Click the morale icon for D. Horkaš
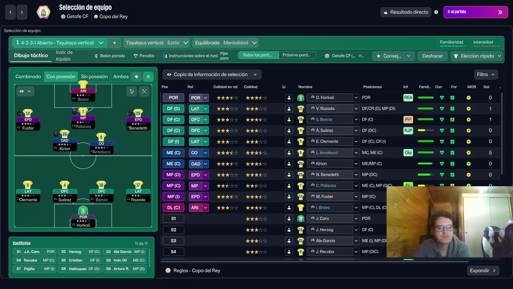This screenshot has width=513, height=289. coord(468,98)
